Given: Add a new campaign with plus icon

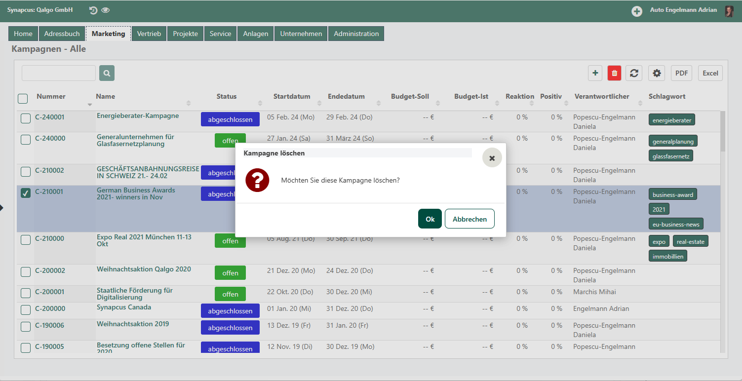Looking at the screenshot, I should pos(595,73).
